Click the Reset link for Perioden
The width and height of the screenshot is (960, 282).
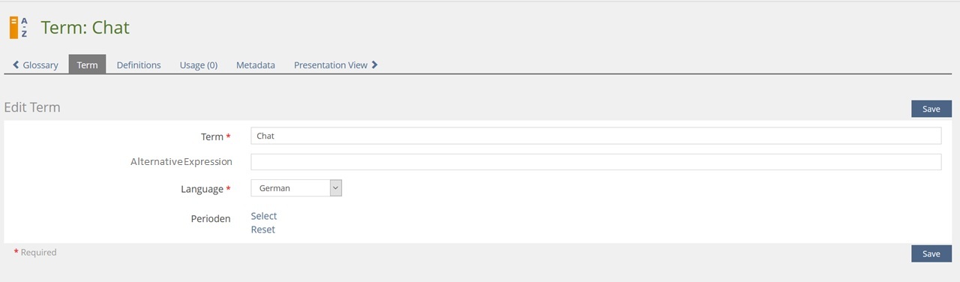click(x=262, y=229)
